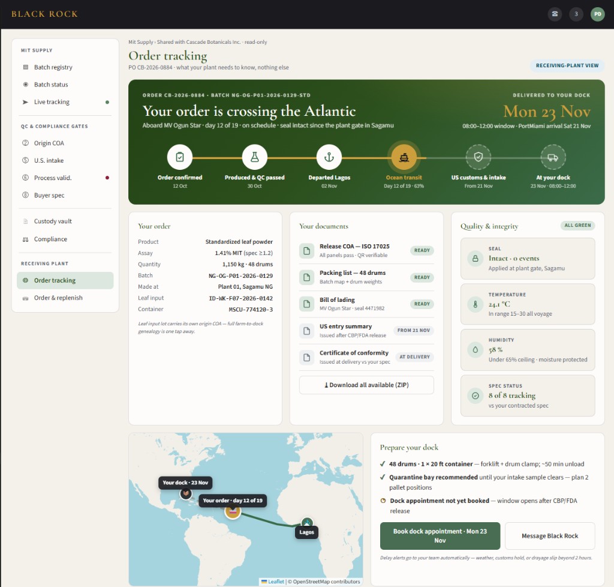Image resolution: width=614 pixels, height=587 pixels.
Task: Open U.S. intake gate
Action: point(65,160)
